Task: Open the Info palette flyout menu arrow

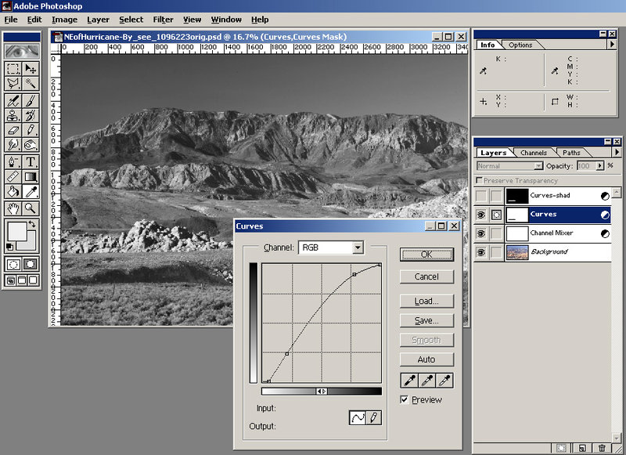Action: (x=612, y=45)
